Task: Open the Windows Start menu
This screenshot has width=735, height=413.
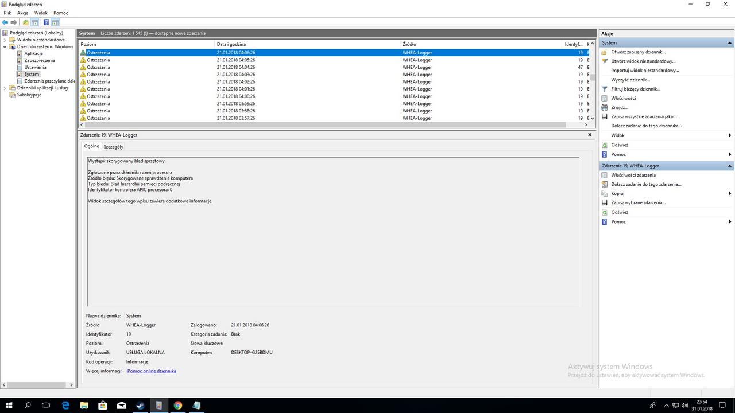Action: coord(9,406)
